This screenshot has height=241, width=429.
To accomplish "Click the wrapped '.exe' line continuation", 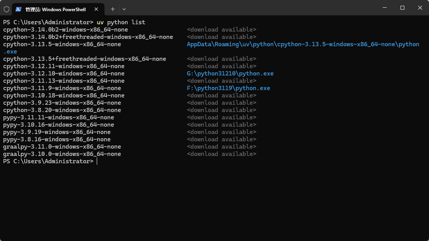I will pos(10,52).
